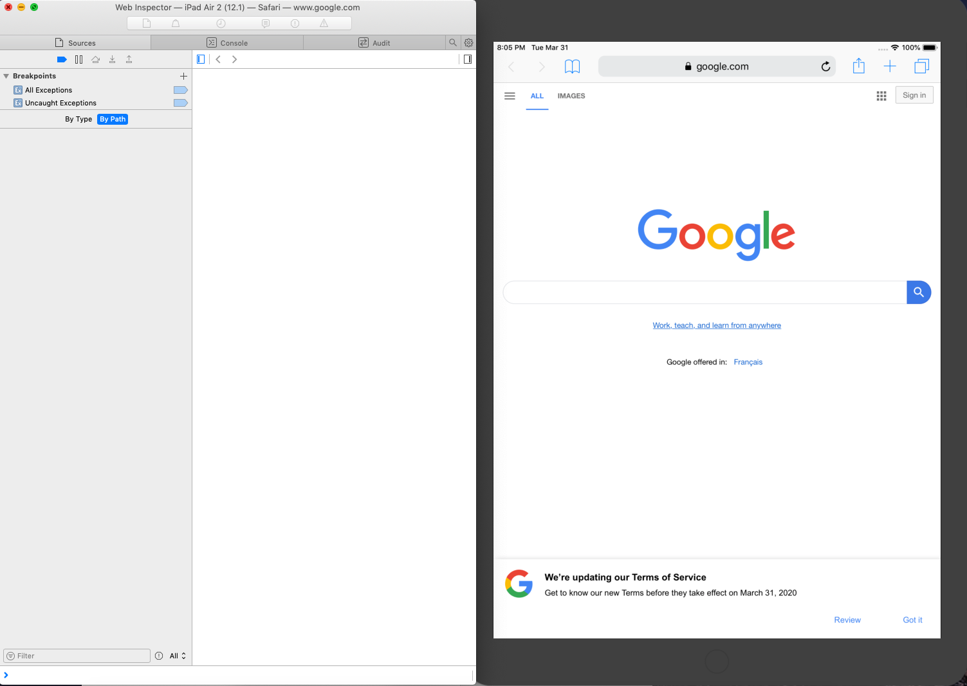Select Google ALL tab
This screenshot has width=967, height=686.
point(537,96)
